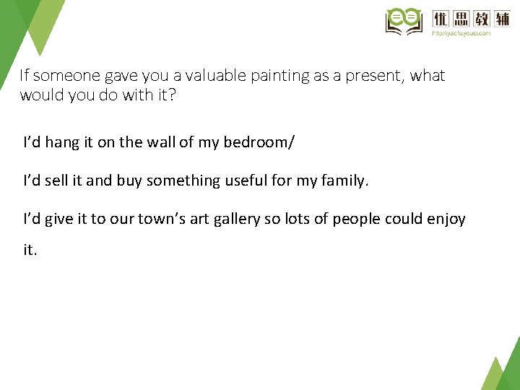The image size is (520, 390).
Task: Click the 教 character tile in logo
Action: click(x=482, y=19)
